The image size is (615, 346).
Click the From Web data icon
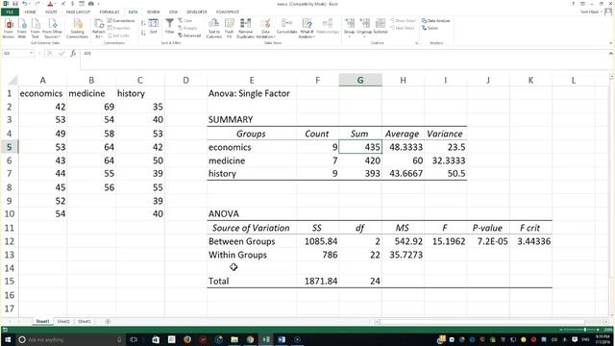(x=22, y=28)
